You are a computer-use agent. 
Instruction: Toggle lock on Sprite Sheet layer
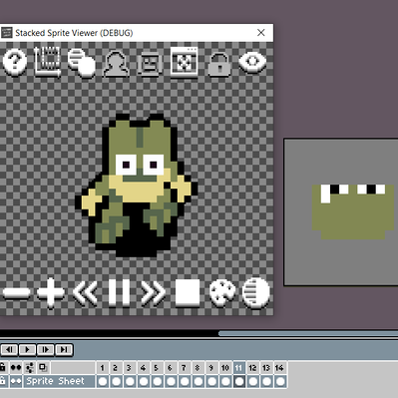click(x=2, y=381)
